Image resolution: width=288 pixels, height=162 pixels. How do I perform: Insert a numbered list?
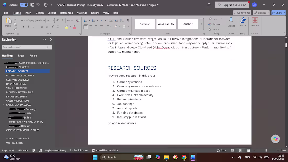click(94, 20)
